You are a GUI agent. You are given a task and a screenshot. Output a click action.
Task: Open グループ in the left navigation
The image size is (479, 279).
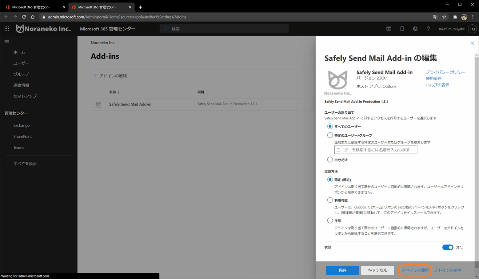tap(21, 74)
